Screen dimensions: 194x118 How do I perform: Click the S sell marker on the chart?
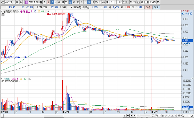(72, 14)
